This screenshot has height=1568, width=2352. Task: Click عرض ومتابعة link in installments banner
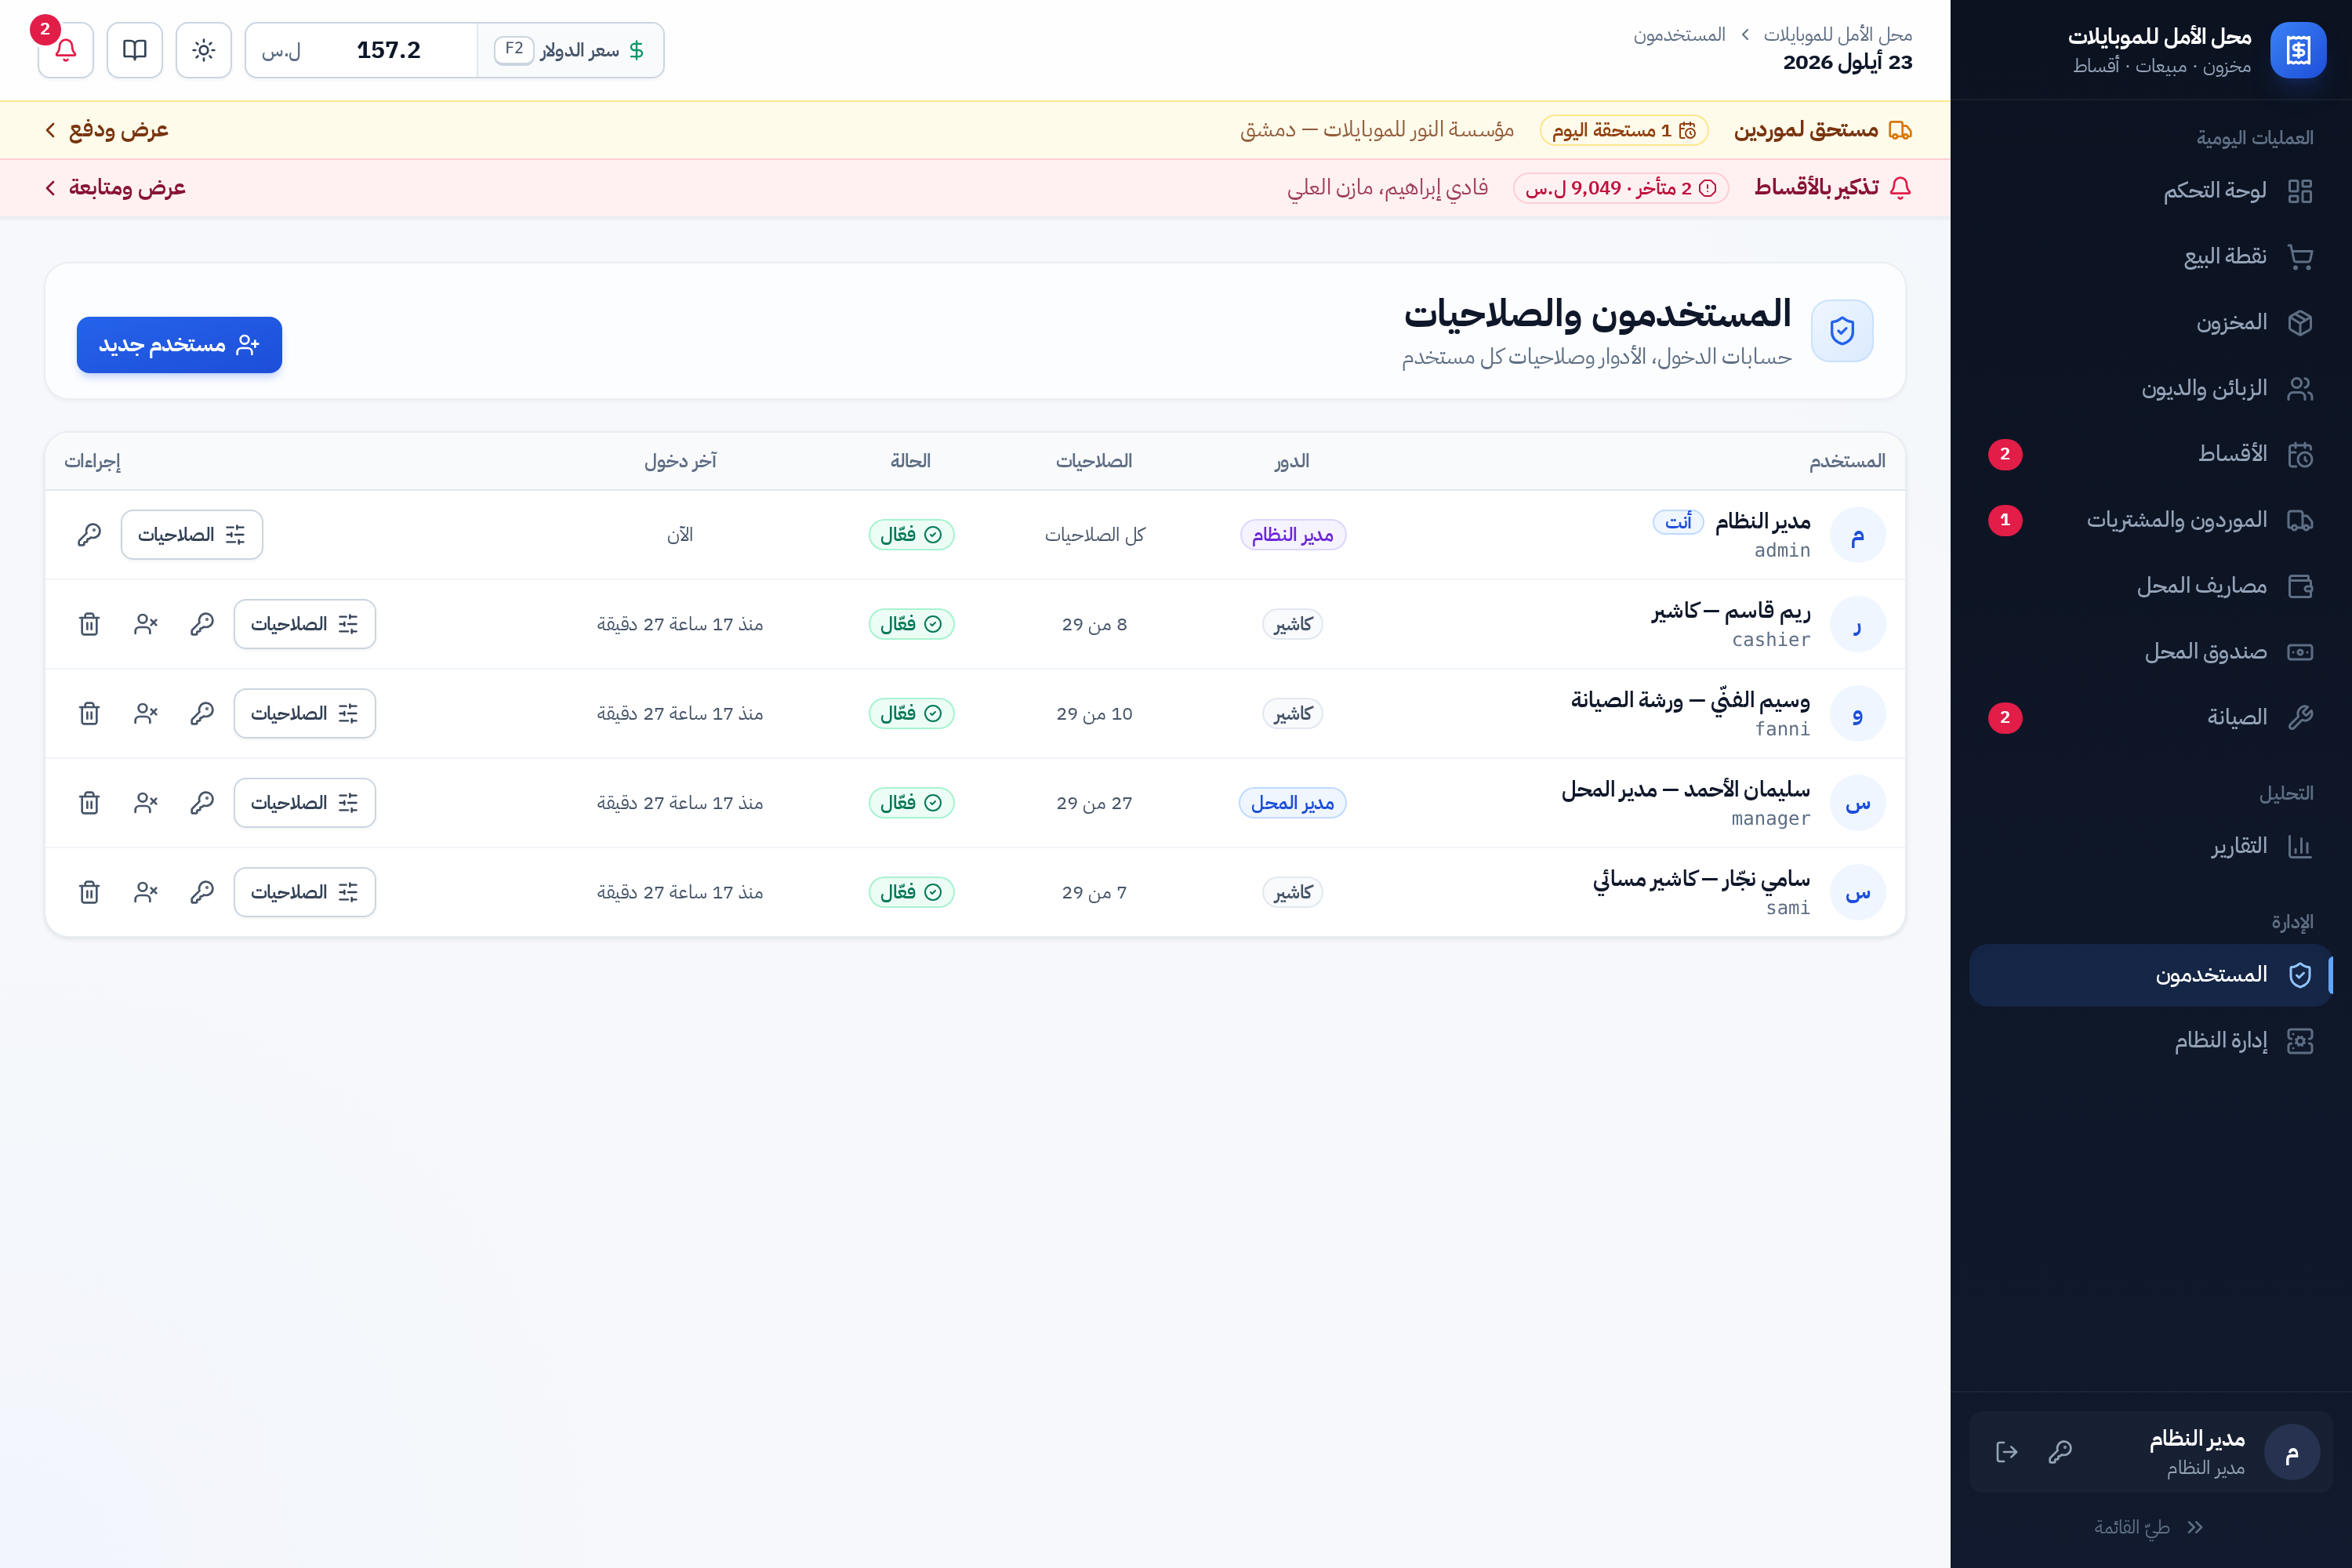[114, 188]
